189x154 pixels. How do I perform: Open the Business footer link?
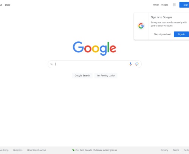tap(18, 150)
